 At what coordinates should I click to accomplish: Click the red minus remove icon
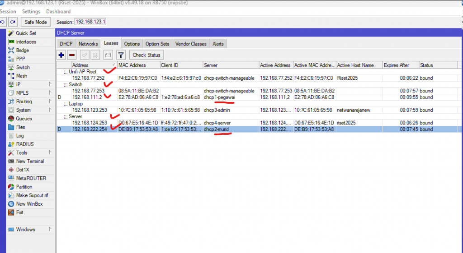click(x=72, y=55)
